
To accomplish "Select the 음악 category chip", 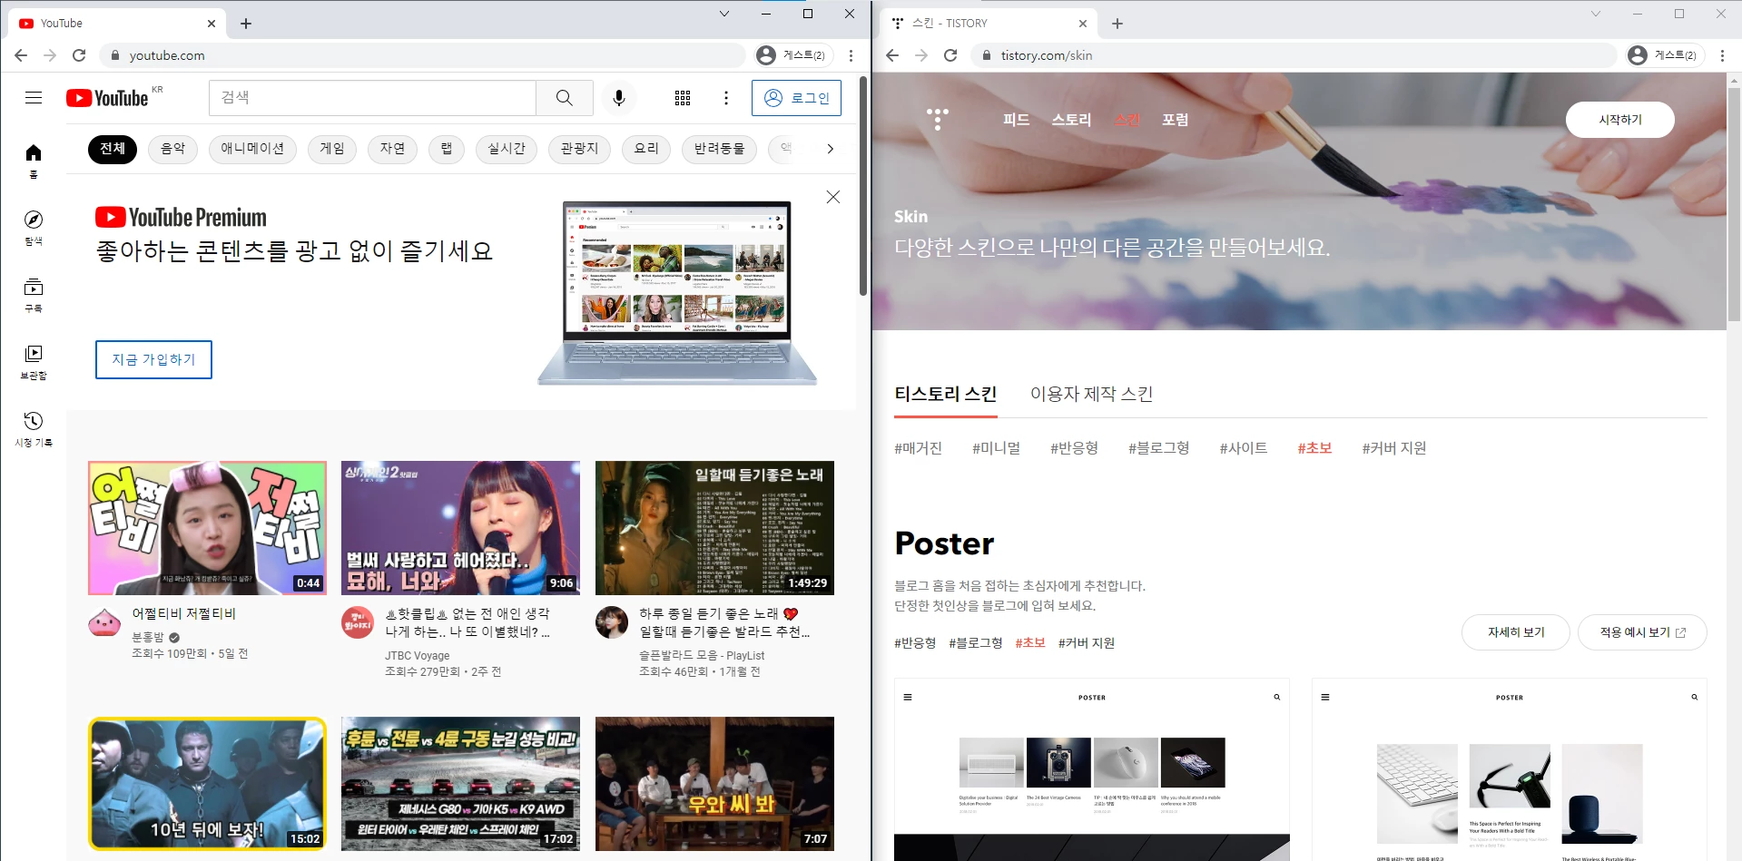I will pyautogui.click(x=172, y=149).
